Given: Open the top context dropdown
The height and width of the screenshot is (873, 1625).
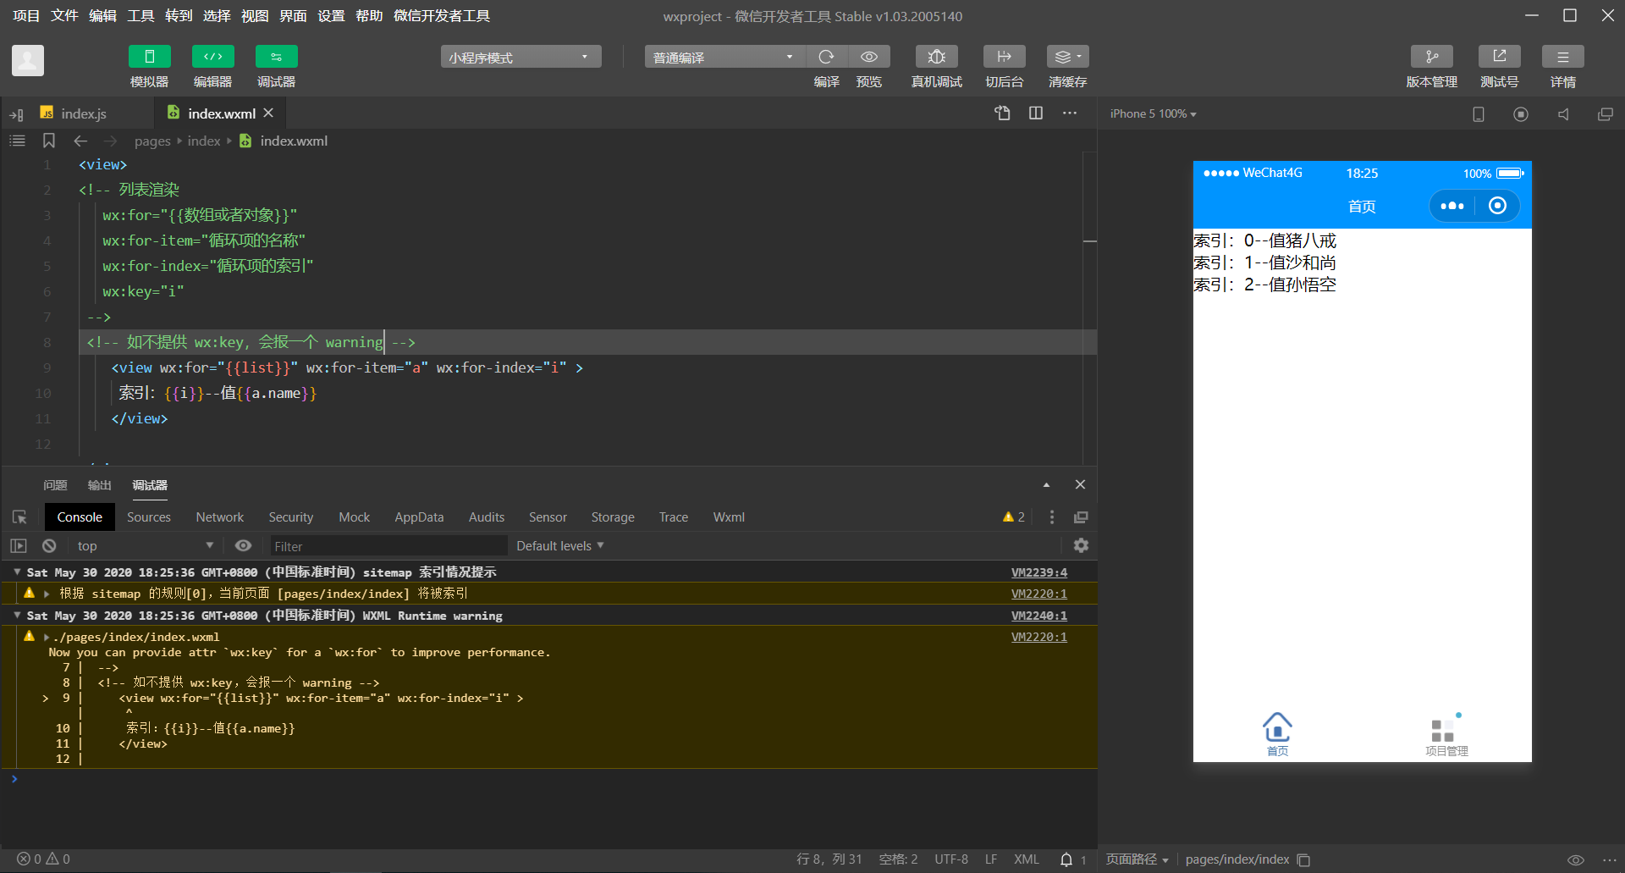Looking at the screenshot, I should click(x=146, y=546).
